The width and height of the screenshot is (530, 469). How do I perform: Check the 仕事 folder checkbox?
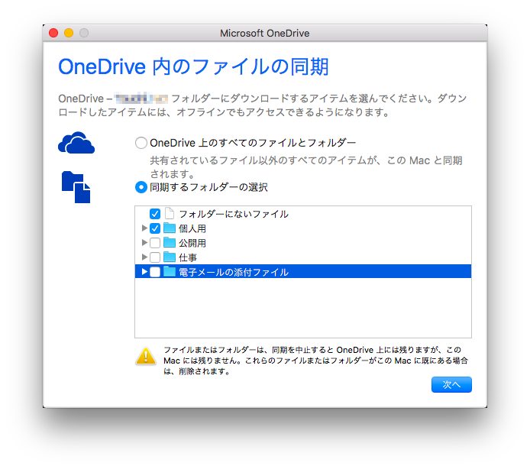tap(155, 257)
